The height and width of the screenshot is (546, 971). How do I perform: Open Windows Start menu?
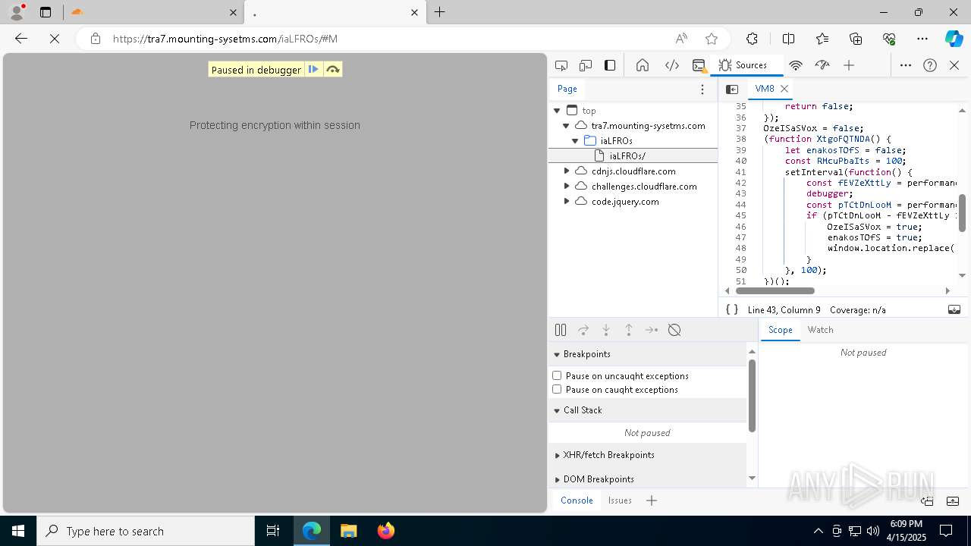18,531
